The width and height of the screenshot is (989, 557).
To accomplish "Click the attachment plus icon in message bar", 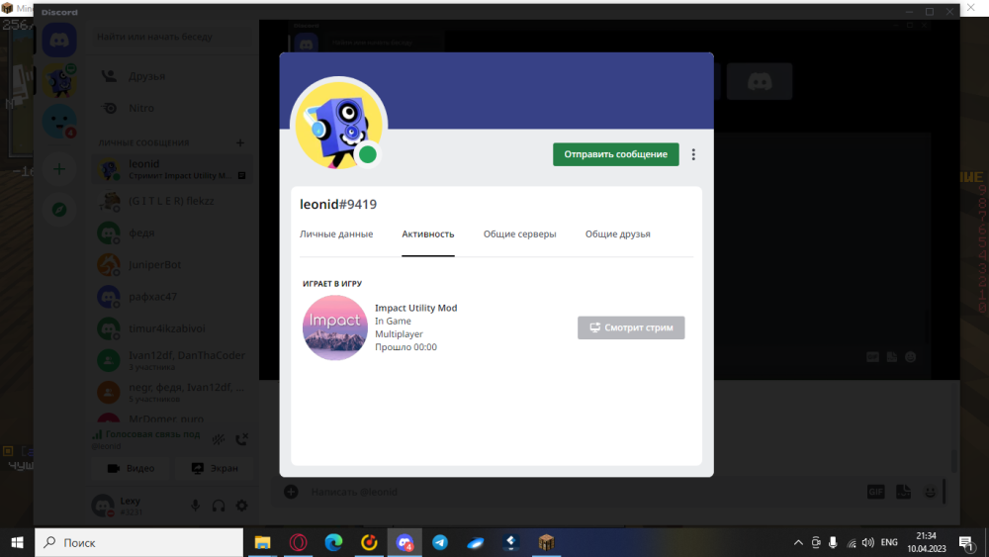I will pos(291,492).
